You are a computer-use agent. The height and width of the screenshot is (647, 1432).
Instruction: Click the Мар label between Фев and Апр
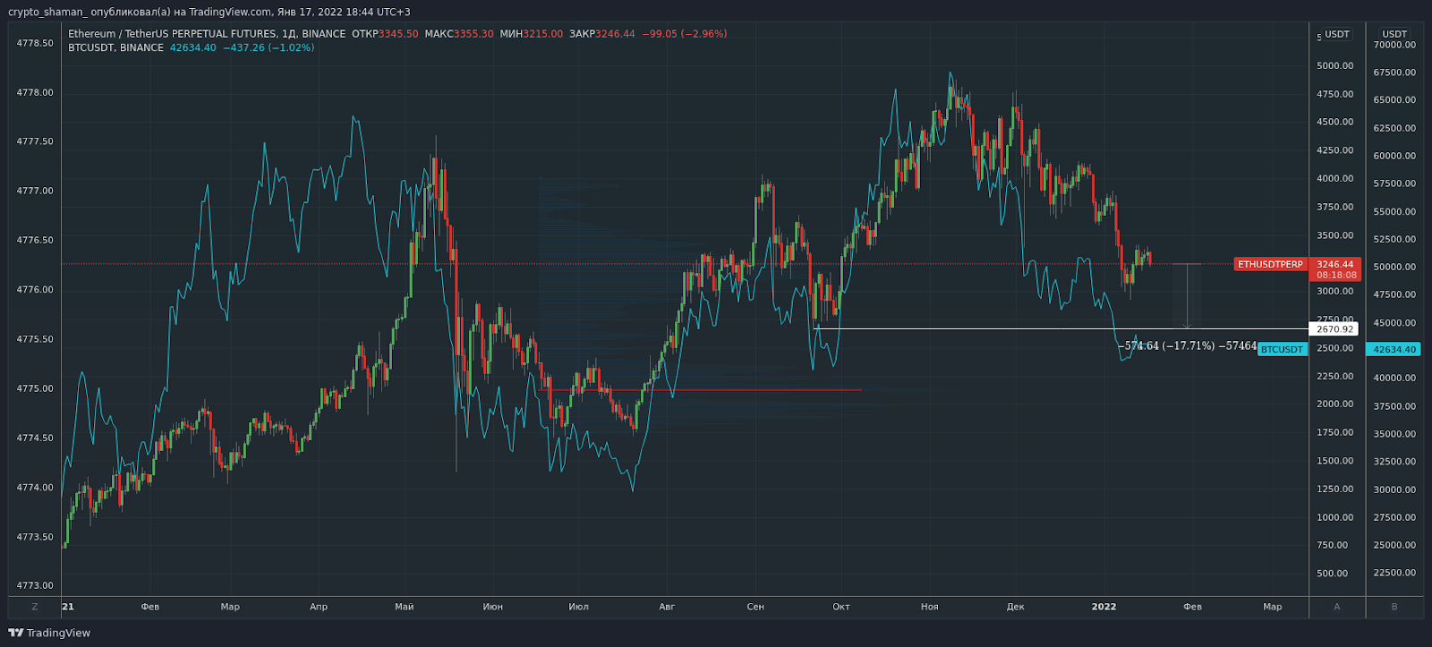tap(230, 607)
